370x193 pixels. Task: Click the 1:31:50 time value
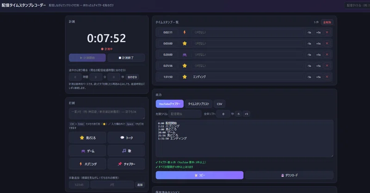click(168, 77)
